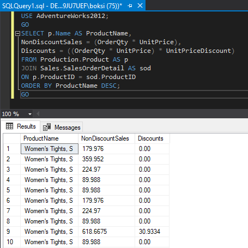This screenshot has width=248, height=248.
Task: Collapse the SELECT statement block
Action: 17,33
